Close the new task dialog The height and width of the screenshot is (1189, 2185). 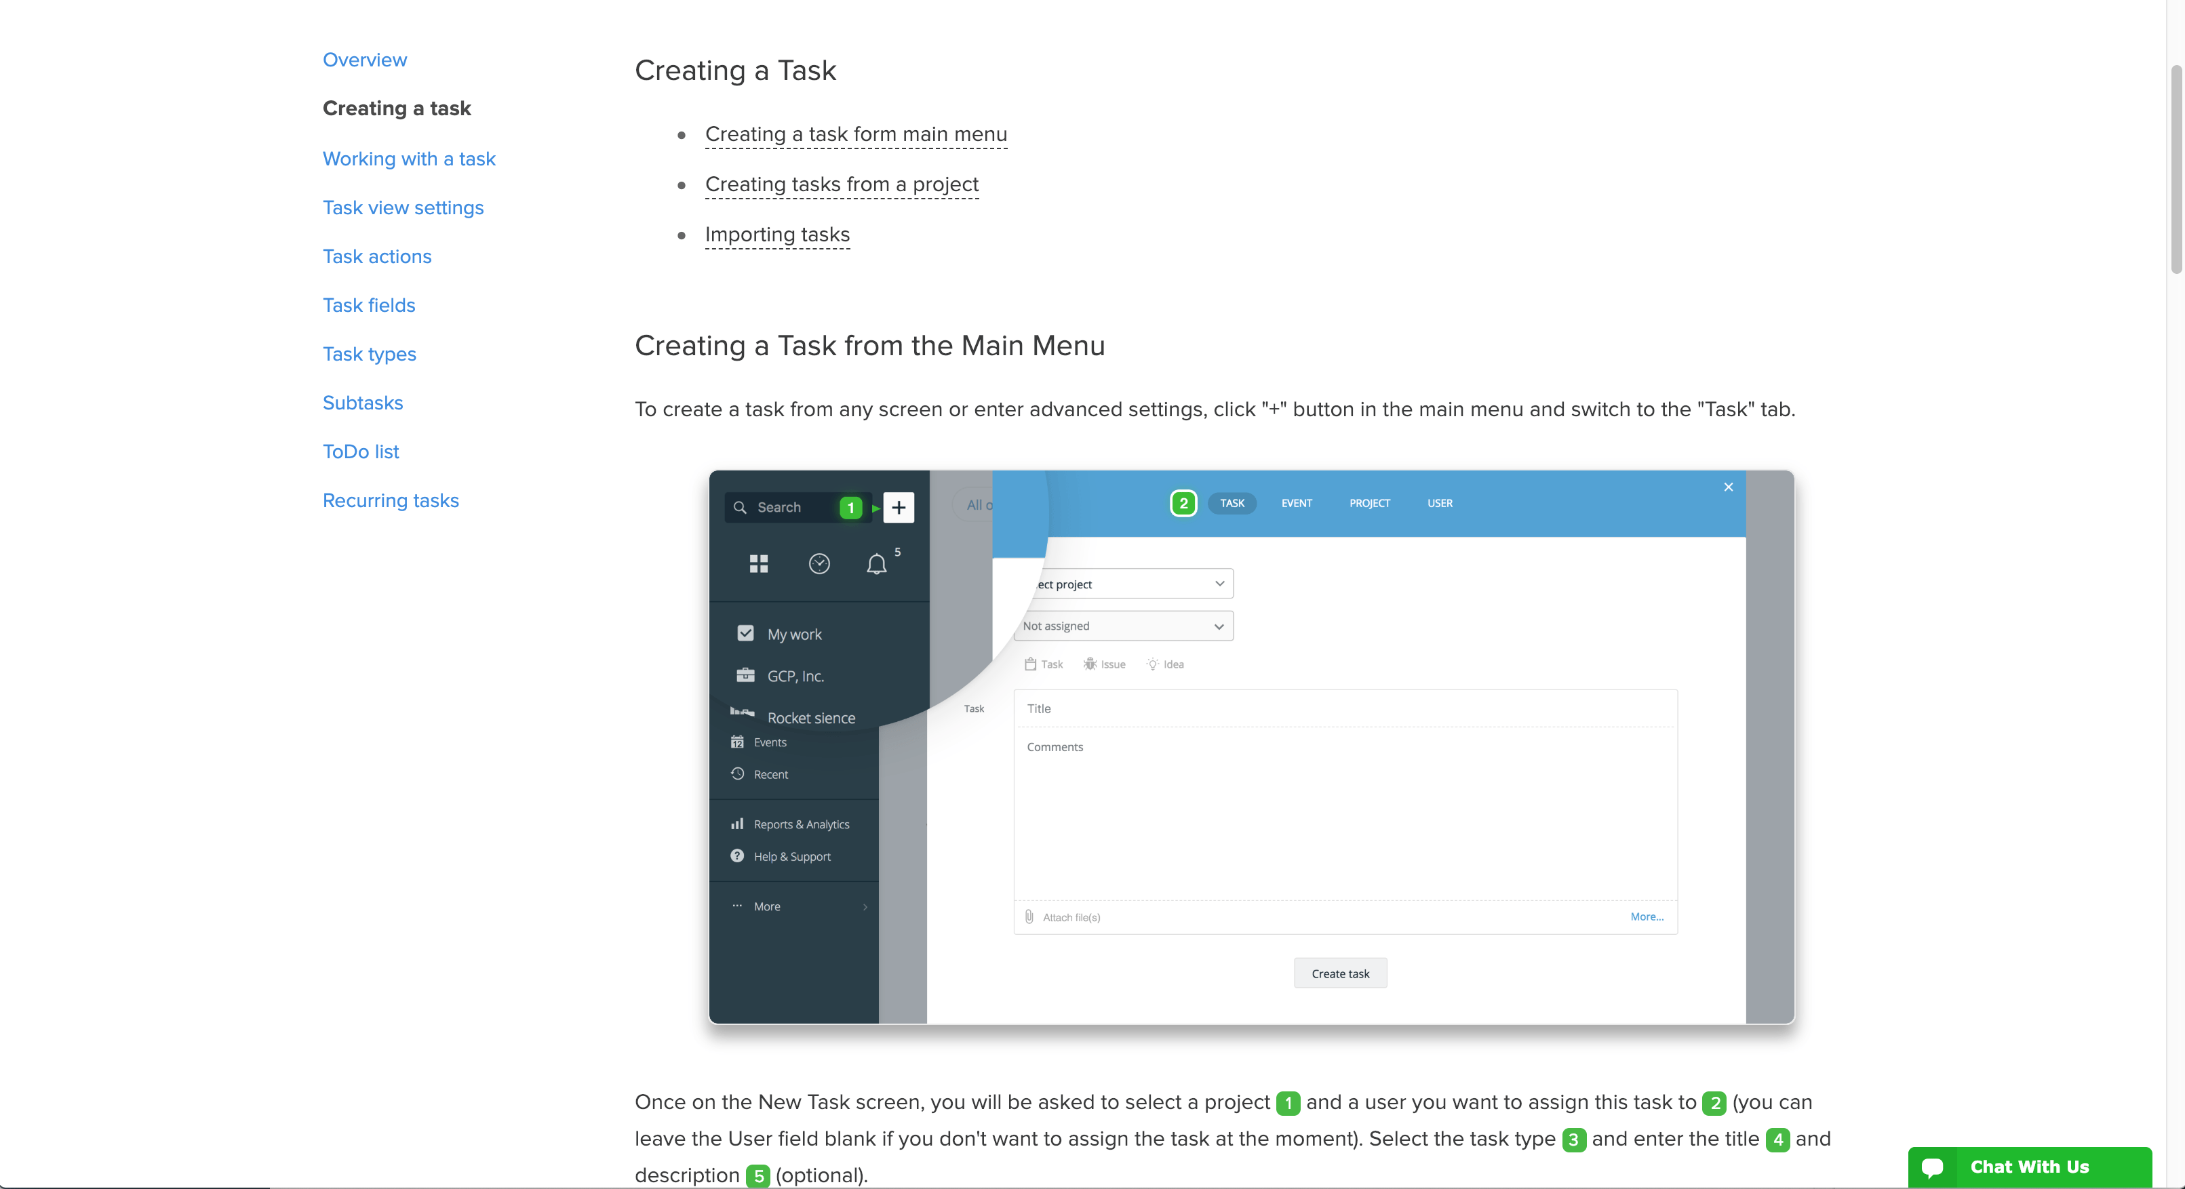[x=1728, y=487]
